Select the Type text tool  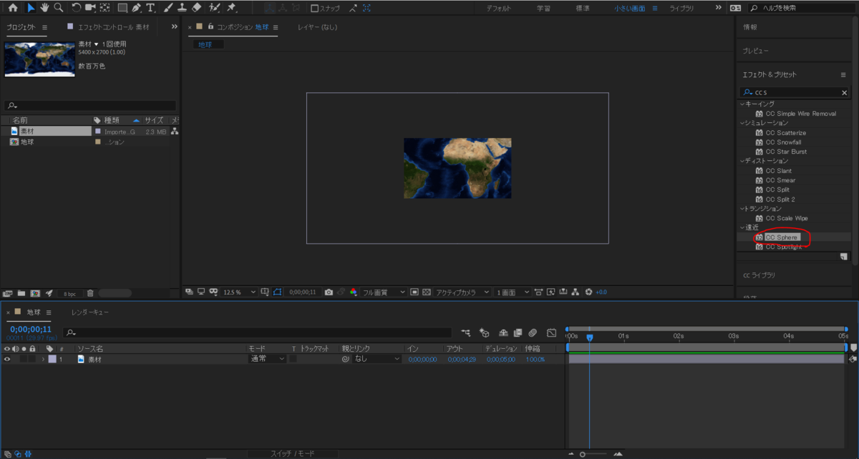pyautogui.click(x=150, y=8)
